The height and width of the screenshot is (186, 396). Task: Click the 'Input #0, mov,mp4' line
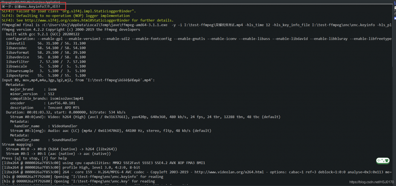pos(78,80)
